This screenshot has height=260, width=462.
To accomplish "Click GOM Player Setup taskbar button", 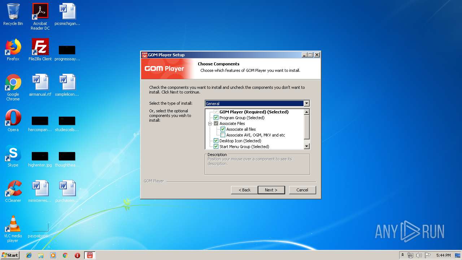I will pos(90,255).
